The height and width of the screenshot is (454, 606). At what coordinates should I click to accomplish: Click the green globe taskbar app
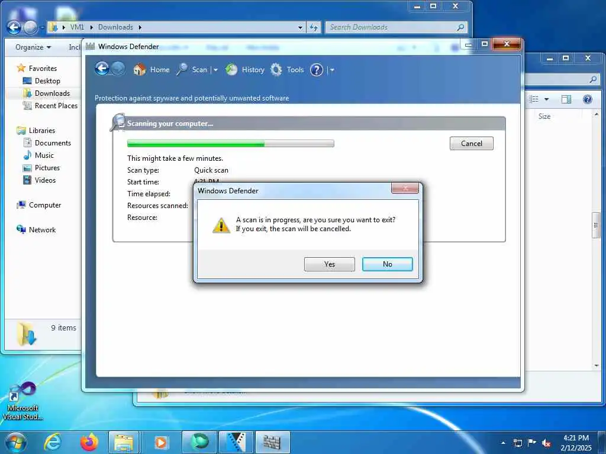coord(199,442)
